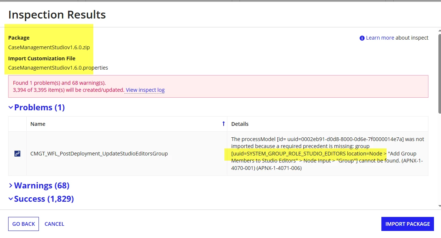Click the Name column header
441x238 pixels.
pyautogui.click(x=127, y=124)
